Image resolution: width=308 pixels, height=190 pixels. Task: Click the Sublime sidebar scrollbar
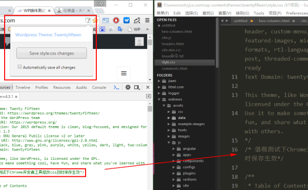click(x=217, y=43)
